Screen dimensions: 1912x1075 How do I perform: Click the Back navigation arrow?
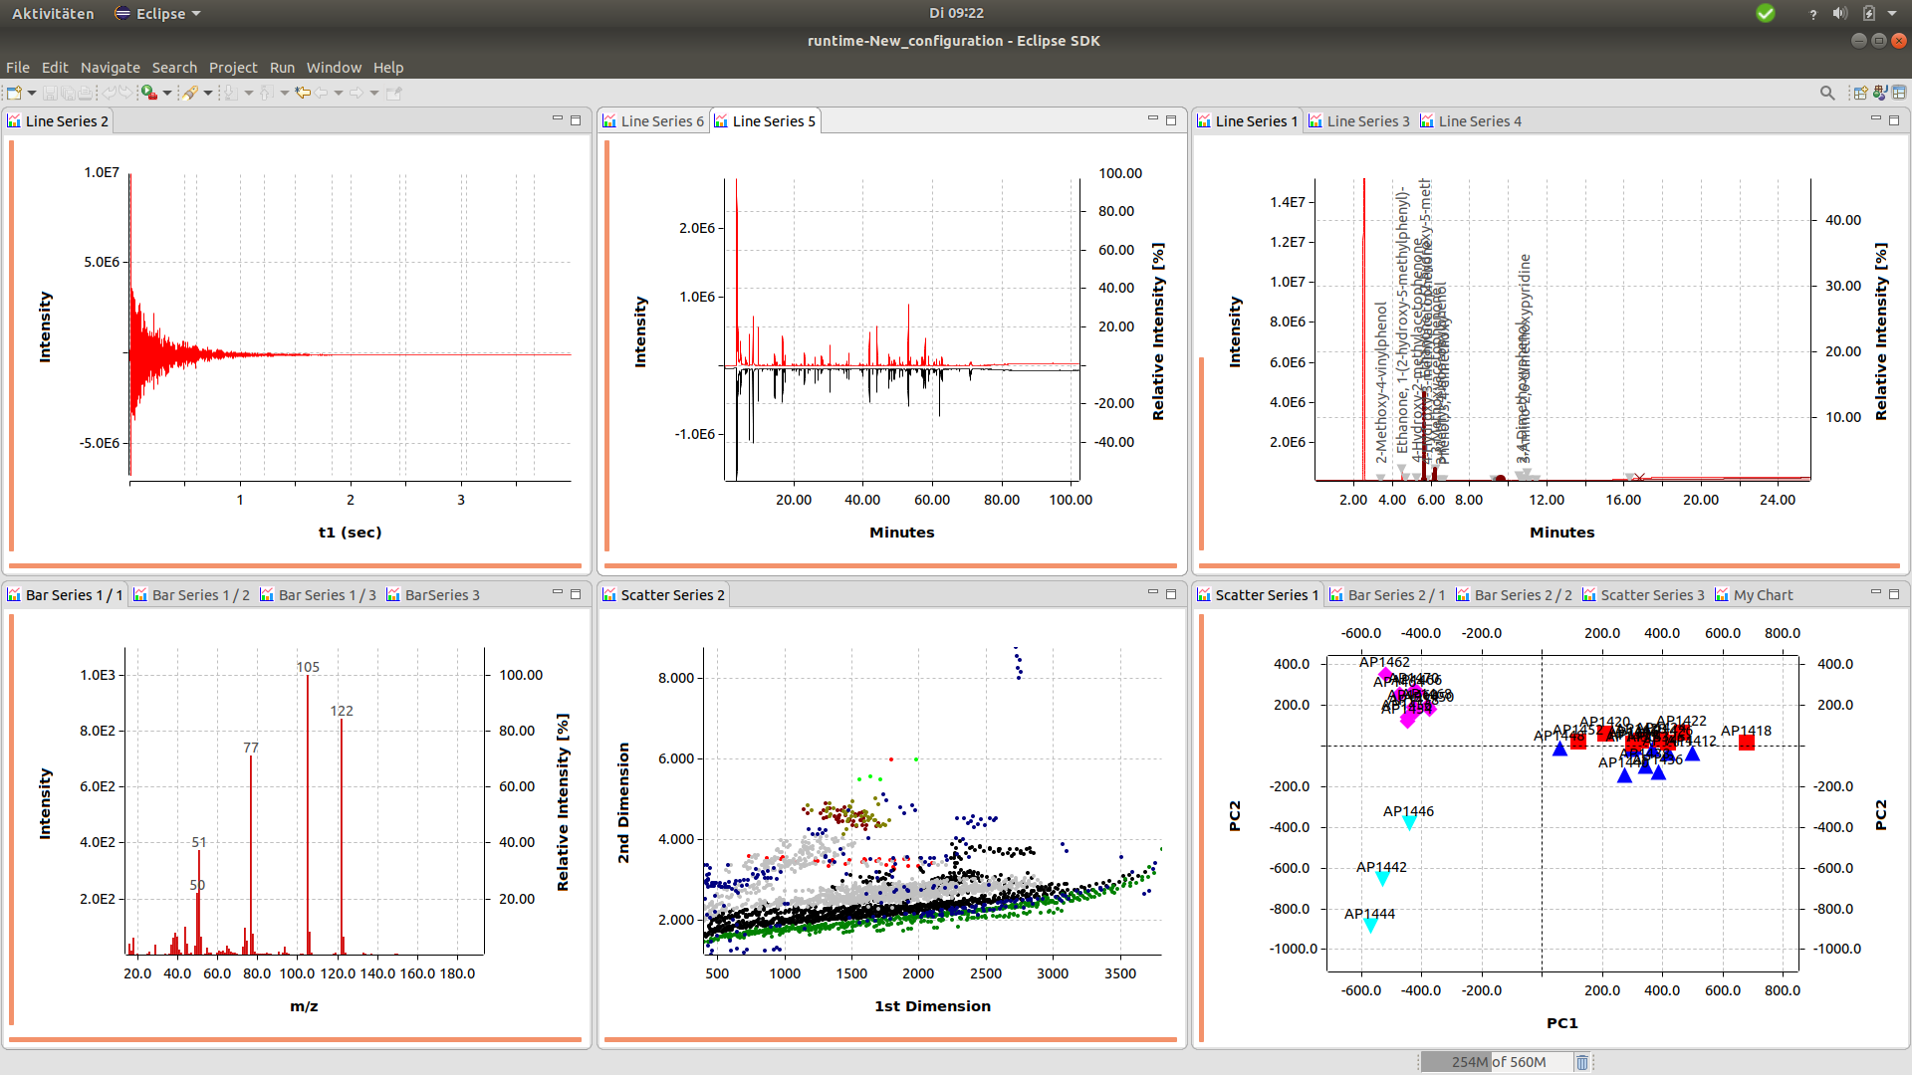(321, 93)
